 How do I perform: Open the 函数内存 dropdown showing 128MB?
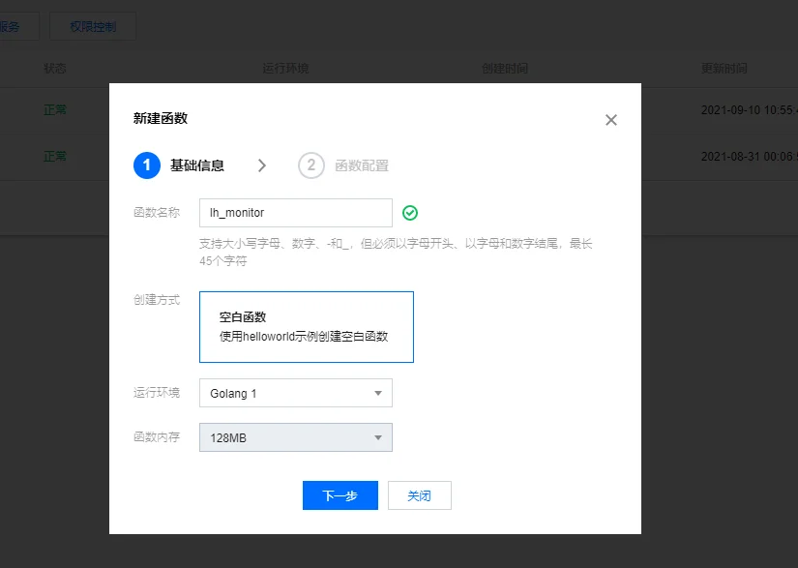[x=296, y=437]
